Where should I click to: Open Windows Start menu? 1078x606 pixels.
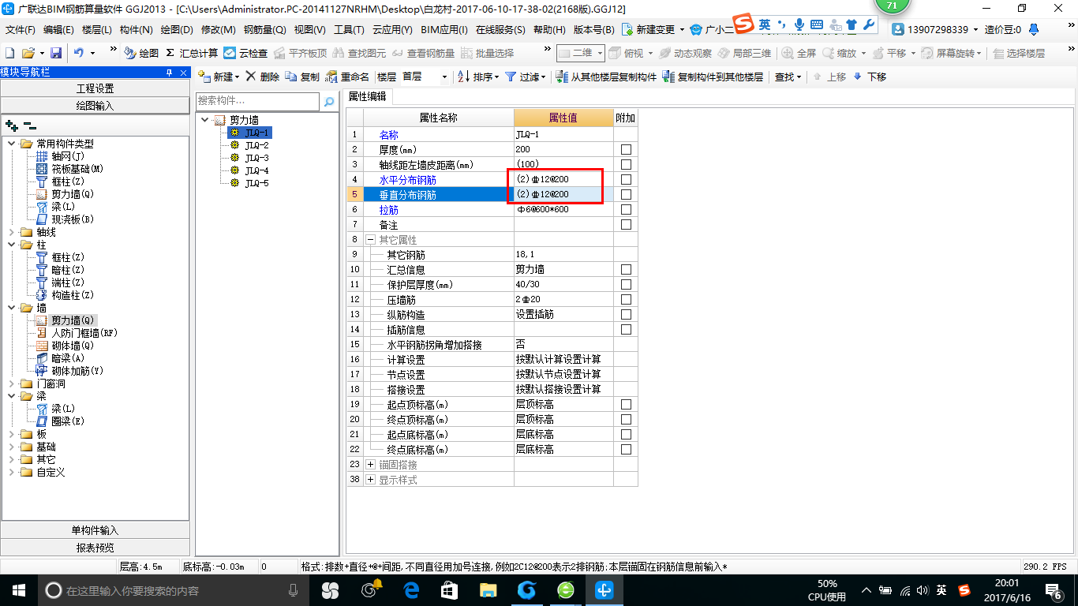click(x=17, y=590)
